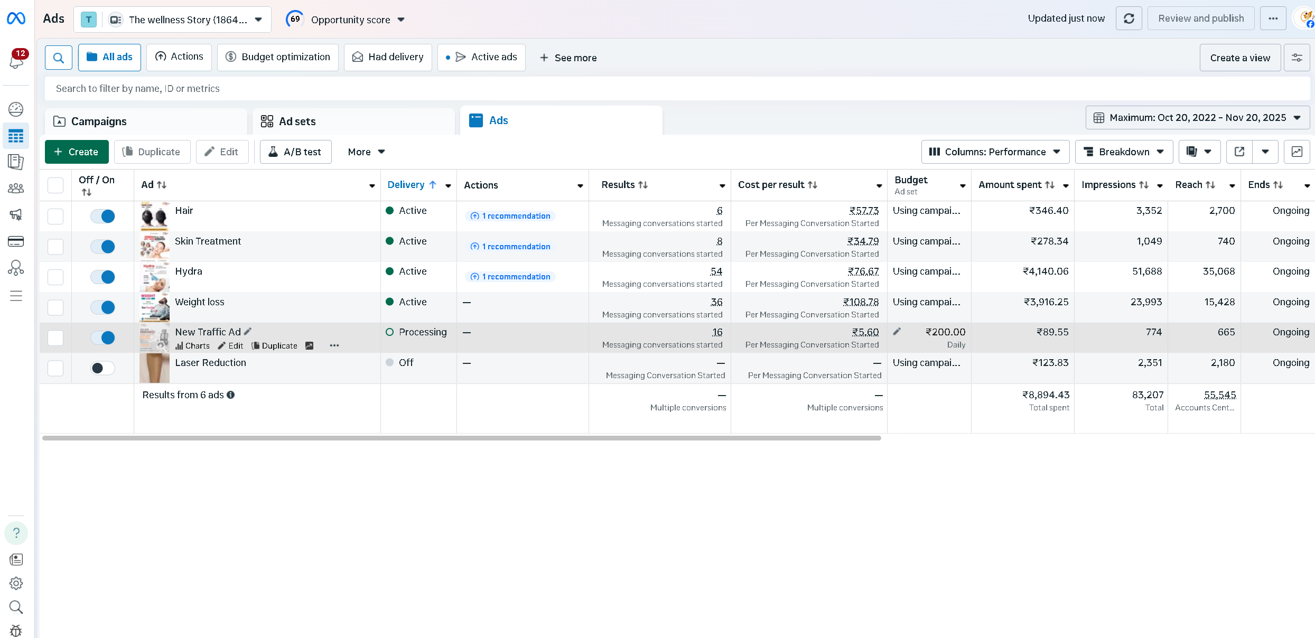The image size is (1315, 638).
Task: Click the export table data icon
Action: point(1239,152)
